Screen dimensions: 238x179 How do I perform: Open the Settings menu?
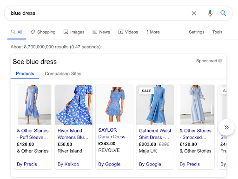197,32
